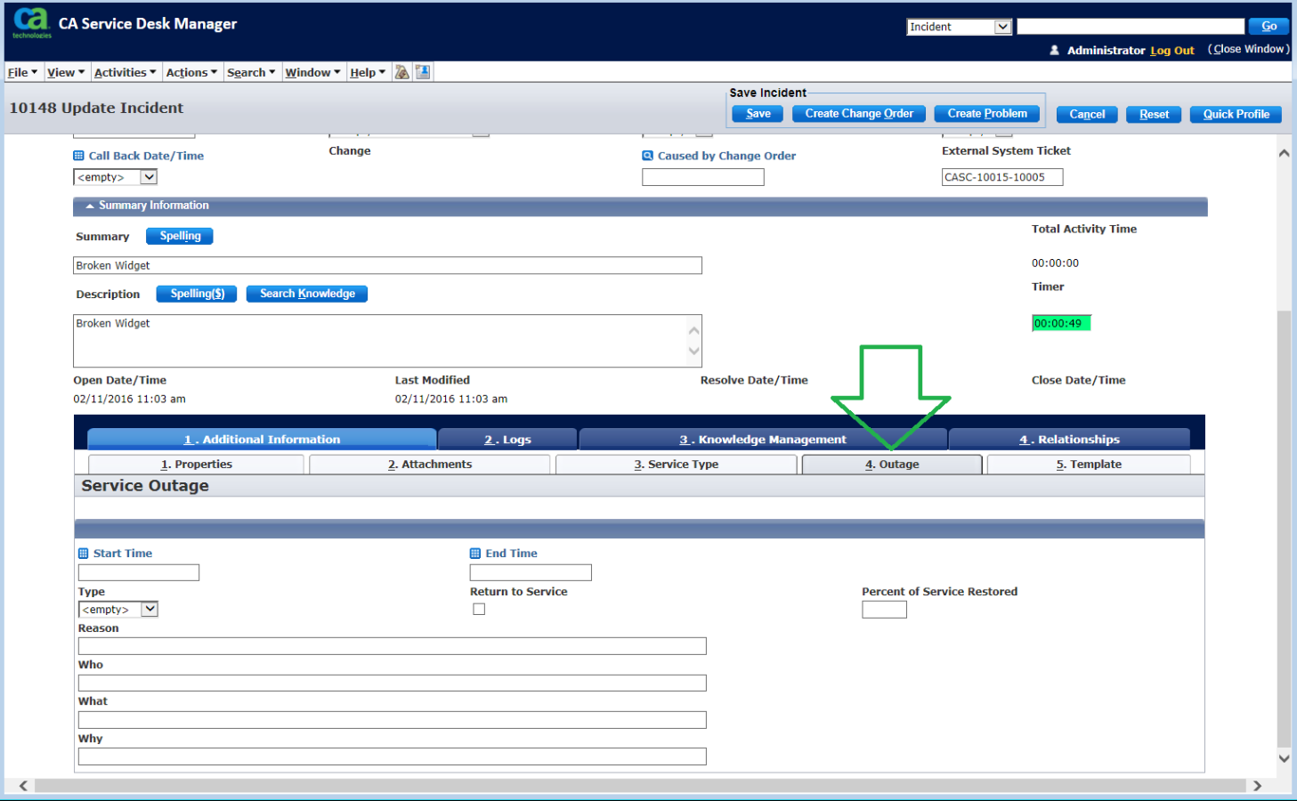Collapse the Summary Information section arrow
1297x801 pixels.
[x=90, y=206]
